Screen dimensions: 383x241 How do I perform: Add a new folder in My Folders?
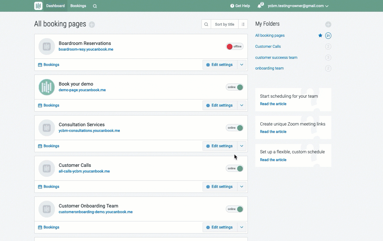[x=328, y=24]
